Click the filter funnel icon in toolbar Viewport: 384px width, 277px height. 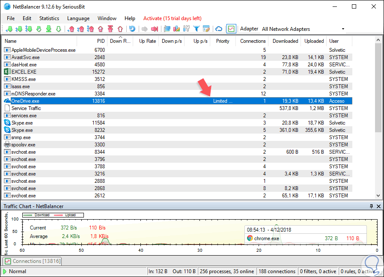[196, 29]
